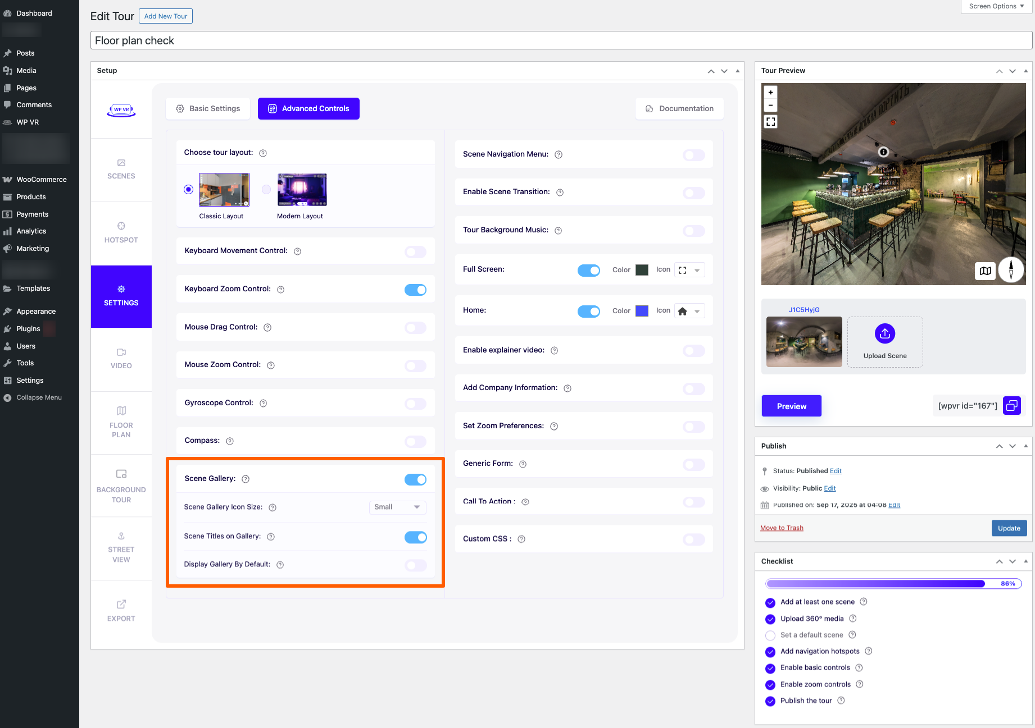Pick the Full Screen color swatch
This screenshot has width=1035, height=728.
click(642, 270)
